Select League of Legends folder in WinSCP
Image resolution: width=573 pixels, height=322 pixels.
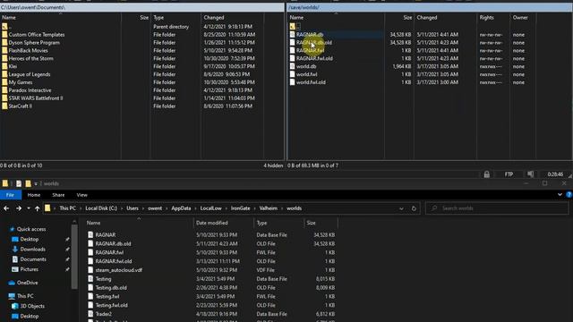[x=30, y=74]
